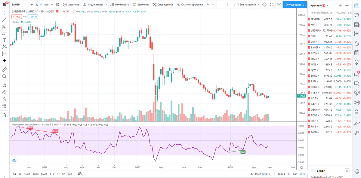Image resolution: width=361 pixels, height=178 pixels.
Task: Start the Симулятор рынка replay
Action: coord(189,5)
